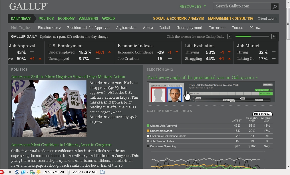Click Job Creation Index gray swatch
290x175 pixels.
[x=148, y=141]
